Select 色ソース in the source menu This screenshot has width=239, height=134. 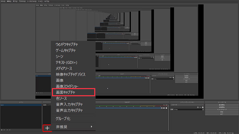[x=61, y=98]
